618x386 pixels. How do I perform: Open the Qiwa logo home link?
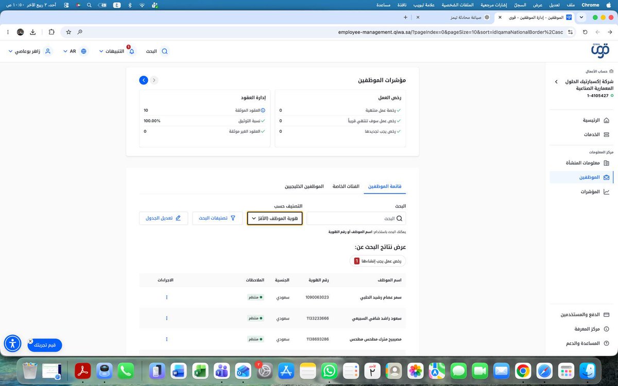pos(599,51)
